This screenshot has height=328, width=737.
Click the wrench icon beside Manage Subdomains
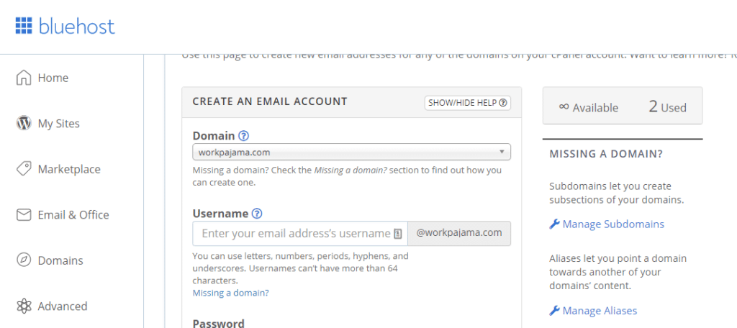(x=555, y=224)
